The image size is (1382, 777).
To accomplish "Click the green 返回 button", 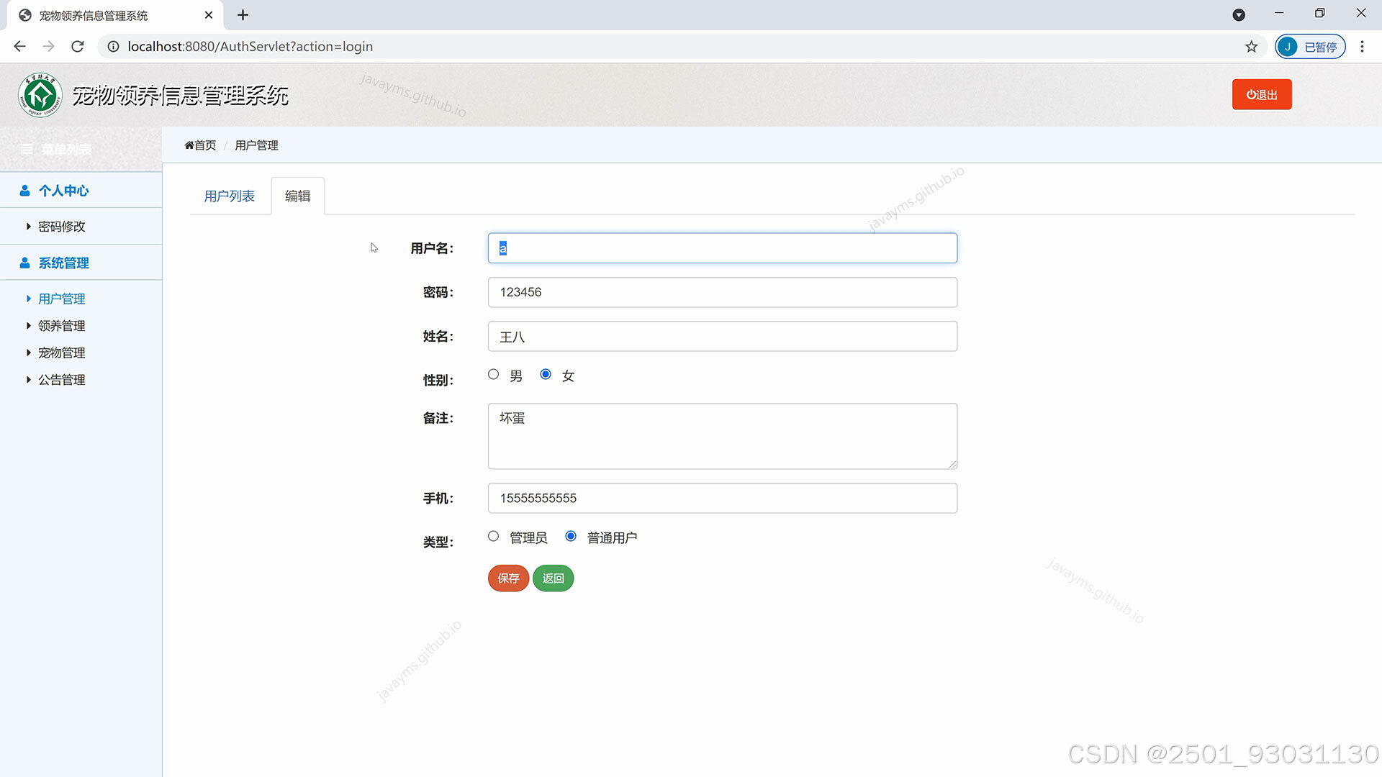I will pyautogui.click(x=553, y=578).
